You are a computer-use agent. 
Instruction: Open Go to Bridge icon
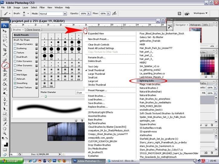(x=187, y=13)
